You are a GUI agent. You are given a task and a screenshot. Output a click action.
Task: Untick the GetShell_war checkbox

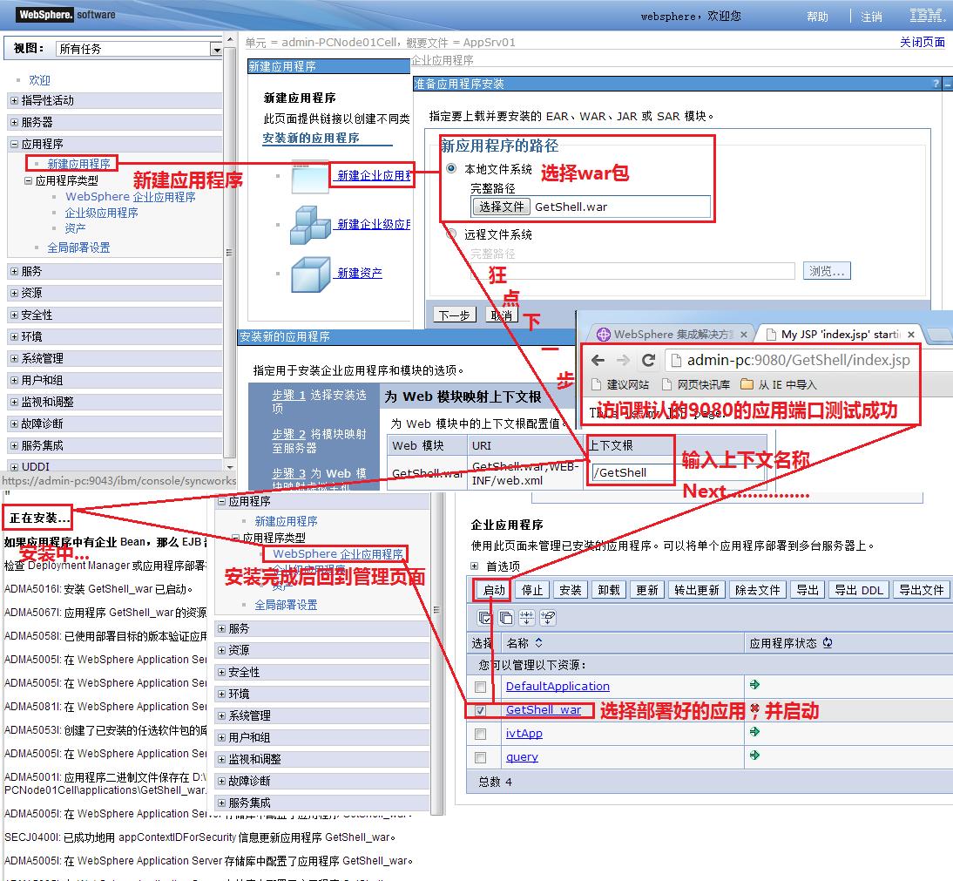[x=480, y=710]
